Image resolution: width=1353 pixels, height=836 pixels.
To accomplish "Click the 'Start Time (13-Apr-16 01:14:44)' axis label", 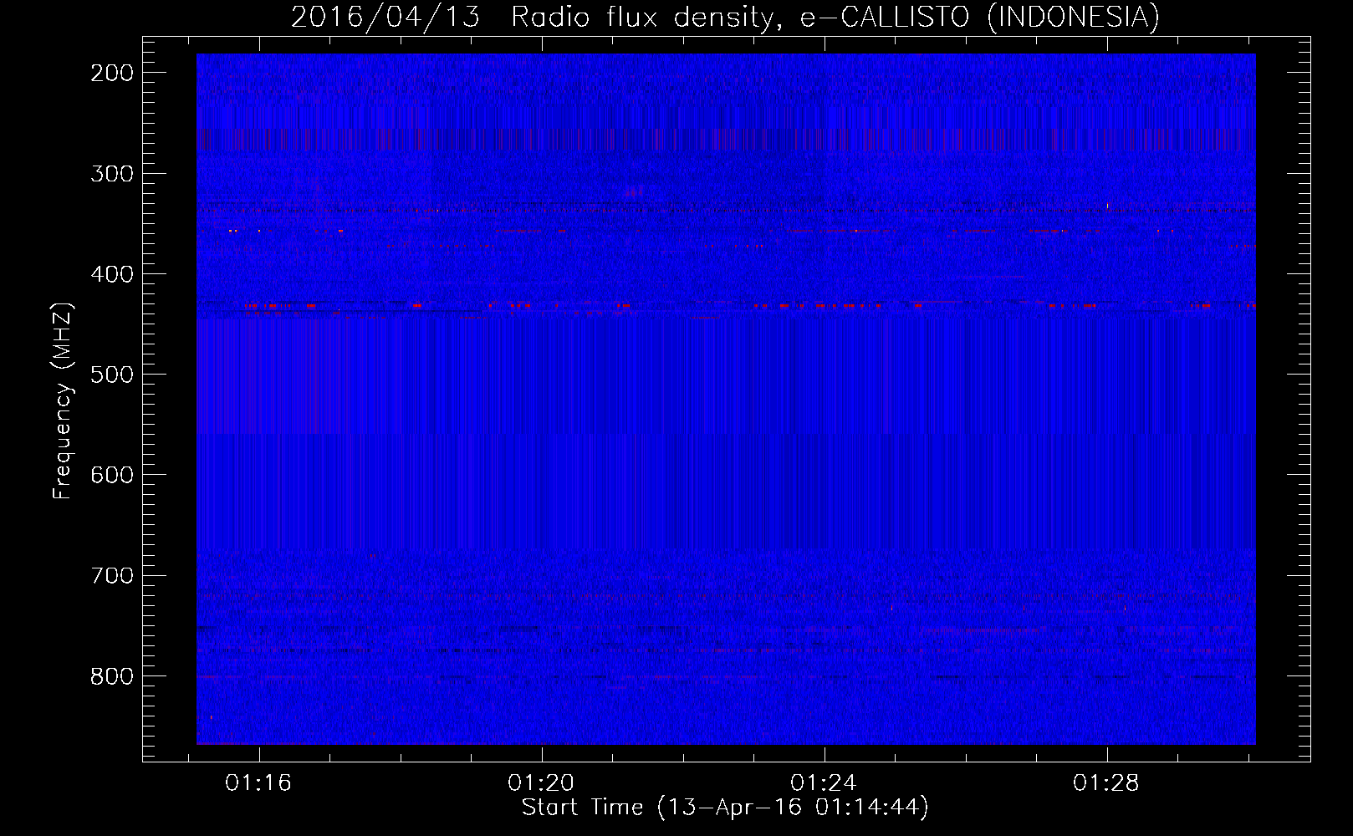I will click(725, 807).
